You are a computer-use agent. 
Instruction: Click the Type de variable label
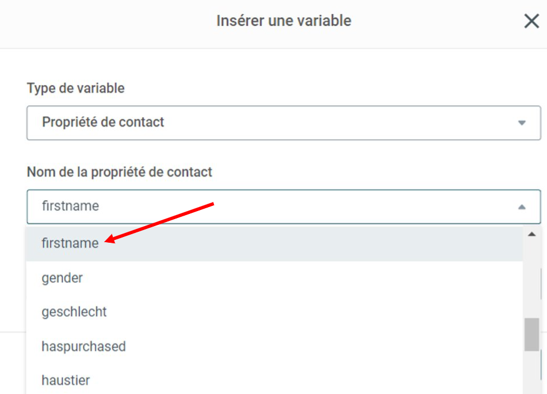(76, 89)
